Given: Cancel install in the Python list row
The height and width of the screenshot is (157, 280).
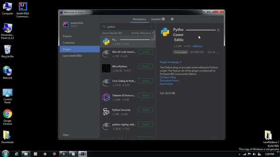Looking at the screenshot, I should point(152,40).
